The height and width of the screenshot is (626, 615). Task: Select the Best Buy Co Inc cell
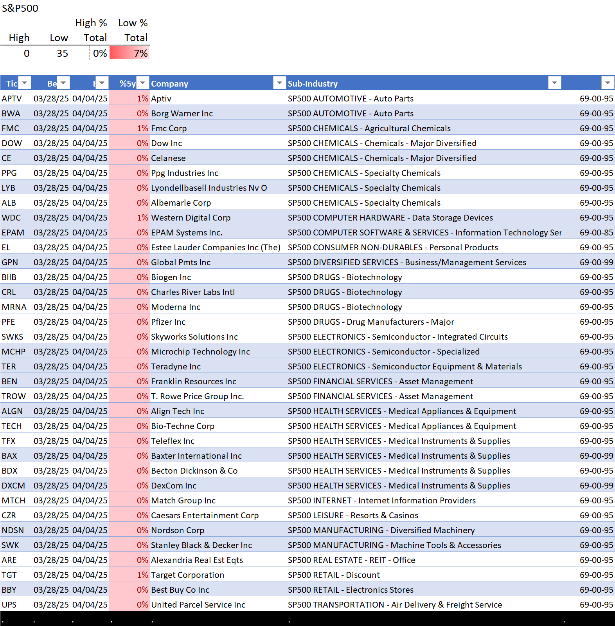tap(218, 590)
